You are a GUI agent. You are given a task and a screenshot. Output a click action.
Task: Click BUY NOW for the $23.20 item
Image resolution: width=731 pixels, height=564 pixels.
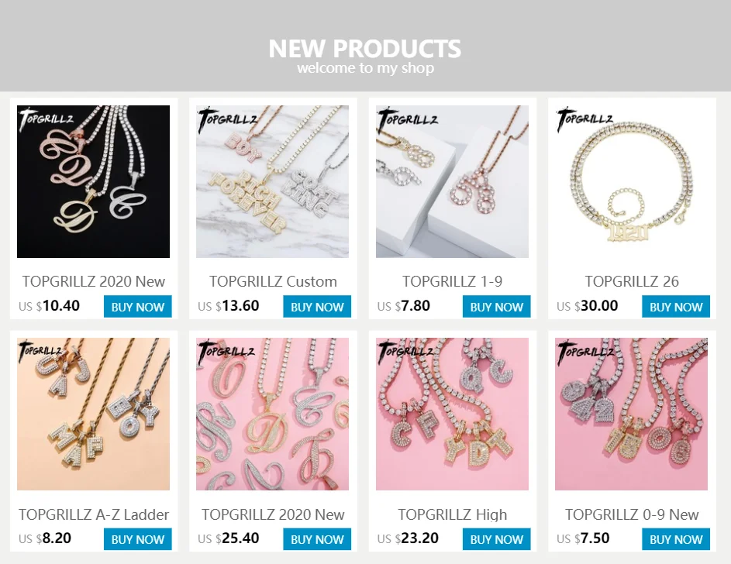point(496,539)
